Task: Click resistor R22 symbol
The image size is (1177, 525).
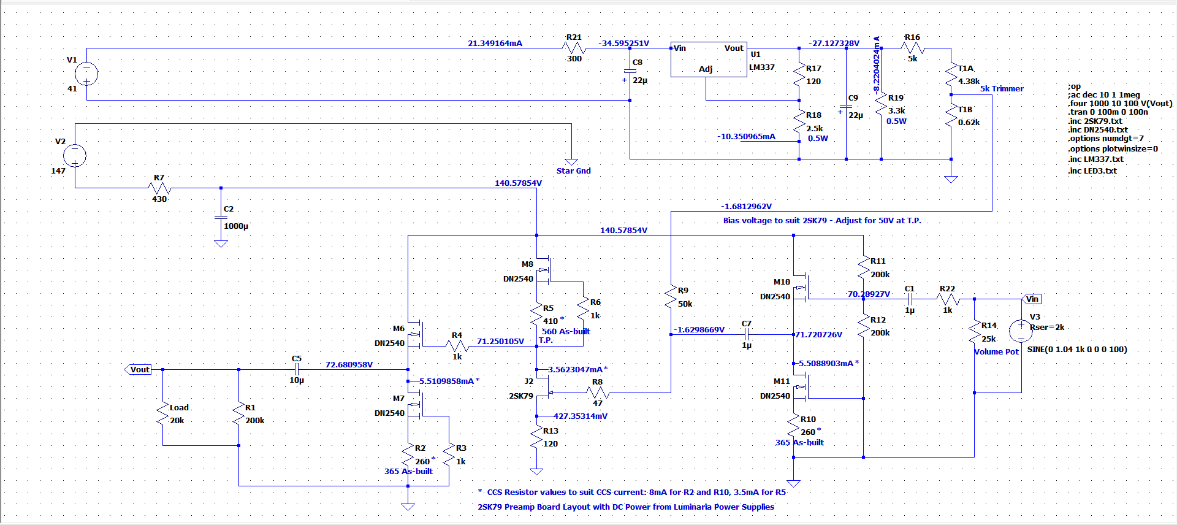Action: tap(948, 299)
